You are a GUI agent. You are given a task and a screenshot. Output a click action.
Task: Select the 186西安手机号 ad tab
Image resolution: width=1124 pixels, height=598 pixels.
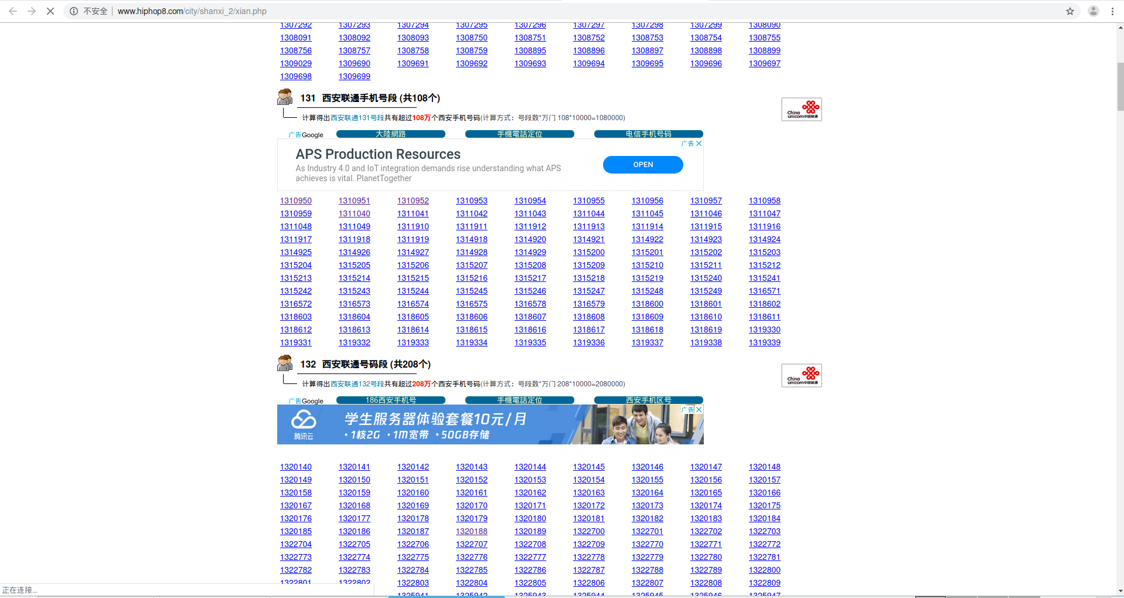[391, 400]
